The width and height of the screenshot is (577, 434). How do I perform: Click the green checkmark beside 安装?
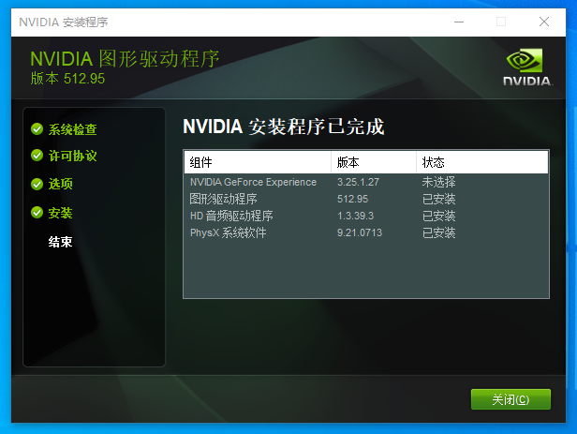tap(37, 213)
